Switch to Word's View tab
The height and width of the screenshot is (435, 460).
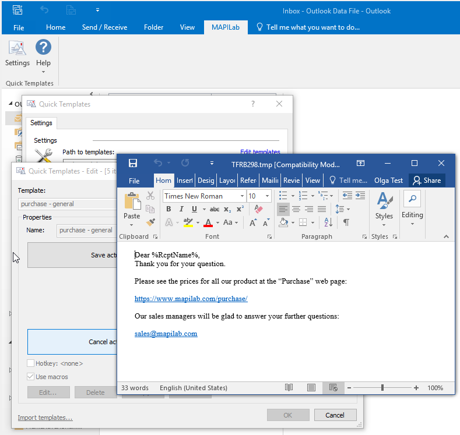pyautogui.click(x=312, y=181)
